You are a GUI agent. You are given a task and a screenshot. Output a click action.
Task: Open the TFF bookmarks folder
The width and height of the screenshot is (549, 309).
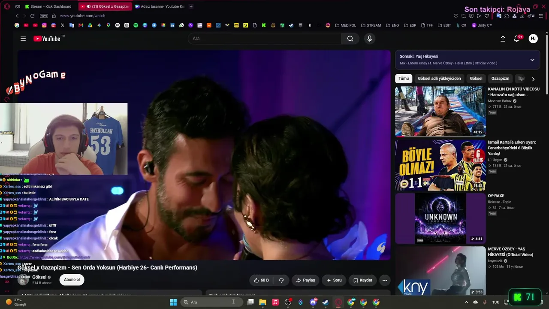click(x=427, y=25)
